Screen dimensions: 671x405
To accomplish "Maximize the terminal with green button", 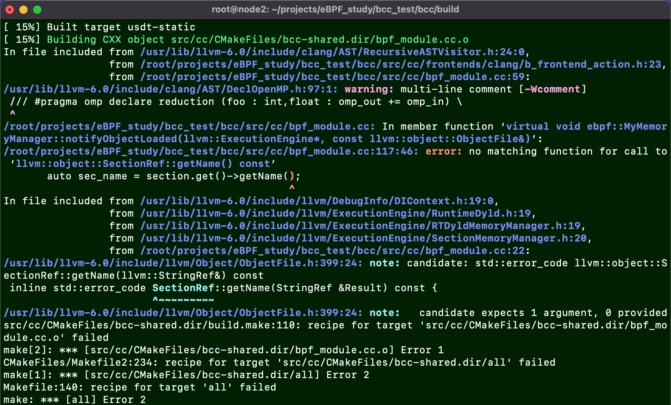I will click(37, 10).
